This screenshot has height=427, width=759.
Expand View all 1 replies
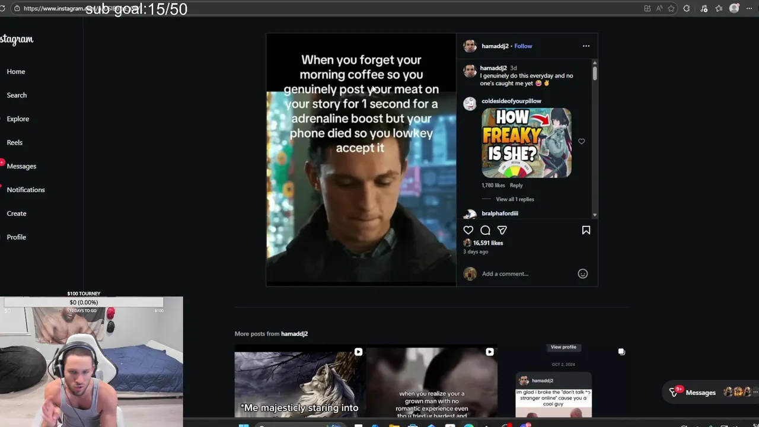(x=515, y=199)
